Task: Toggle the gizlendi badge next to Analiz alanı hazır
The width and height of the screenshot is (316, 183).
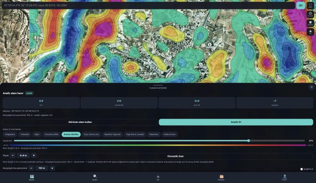Action: click(x=29, y=93)
